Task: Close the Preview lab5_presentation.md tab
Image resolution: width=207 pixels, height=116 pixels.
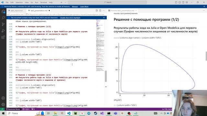Action: pos(136,11)
